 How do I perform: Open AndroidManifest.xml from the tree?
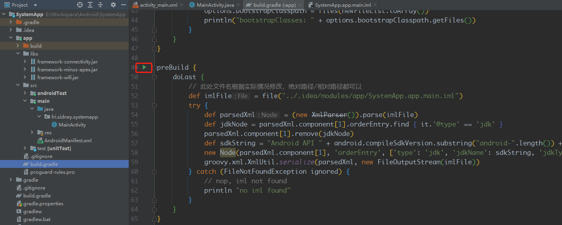tap(68, 141)
